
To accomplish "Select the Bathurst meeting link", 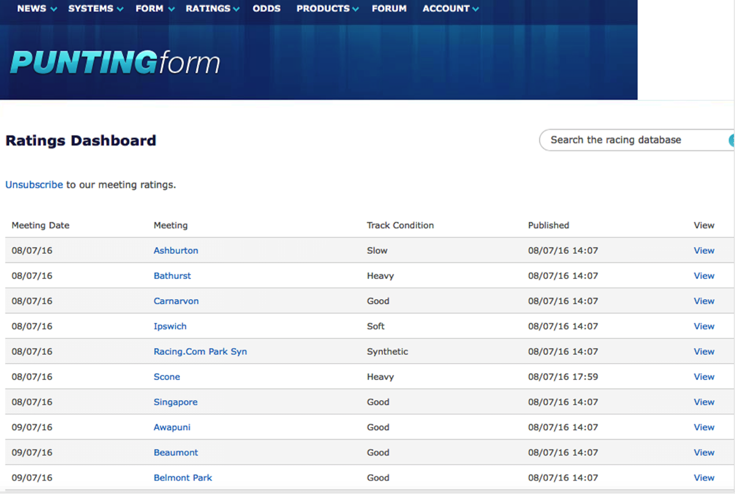I will click(172, 276).
